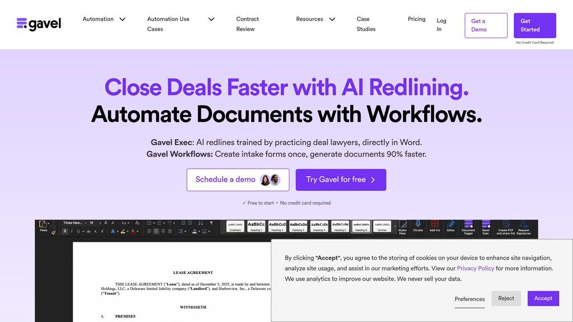The width and height of the screenshot is (573, 322).
Task: Toggle Italic formatting in the Word ribbon
Action: click(x=72, y=231)
